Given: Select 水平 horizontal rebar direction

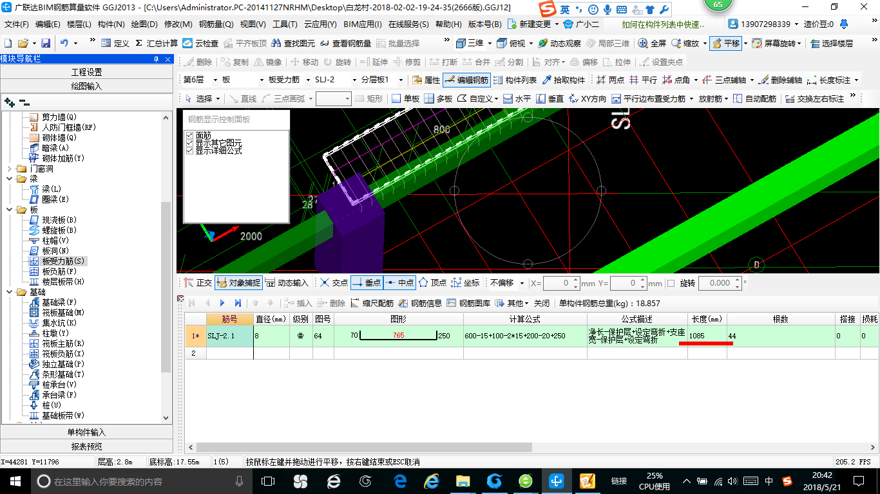Looking at the screenshot, I should 517,98.
